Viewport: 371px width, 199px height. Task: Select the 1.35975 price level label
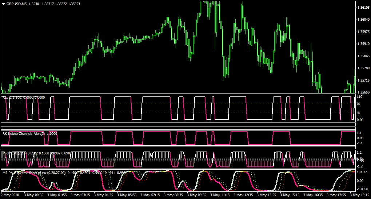(x=363, y=32)
